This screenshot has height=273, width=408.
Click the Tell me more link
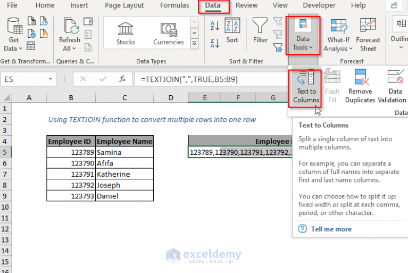pyautogui.click(x=331, y=229)
